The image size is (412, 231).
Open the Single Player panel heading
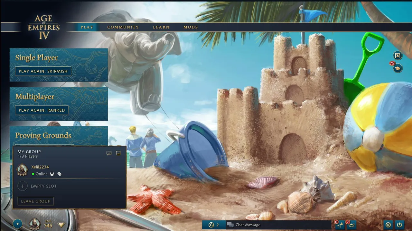pos(37,58)
